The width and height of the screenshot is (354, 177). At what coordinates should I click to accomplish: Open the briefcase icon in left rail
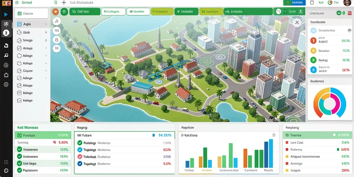coord(6,75)
